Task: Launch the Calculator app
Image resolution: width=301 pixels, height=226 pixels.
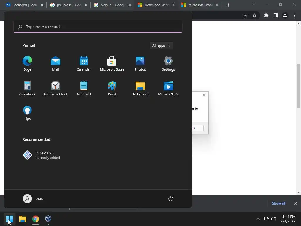Action: (x=27, y=88)
